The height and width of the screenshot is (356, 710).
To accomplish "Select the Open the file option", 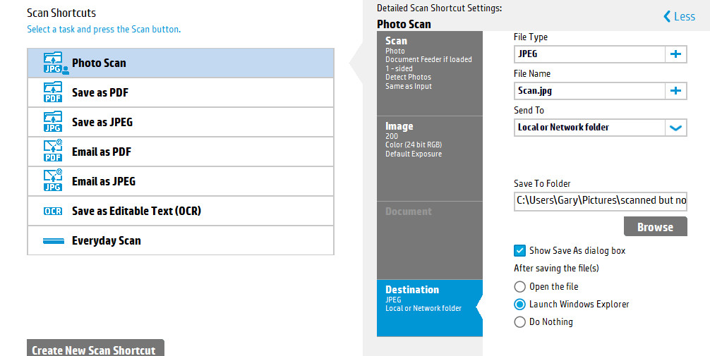I will pyautogui.click(x=520, y=287).
